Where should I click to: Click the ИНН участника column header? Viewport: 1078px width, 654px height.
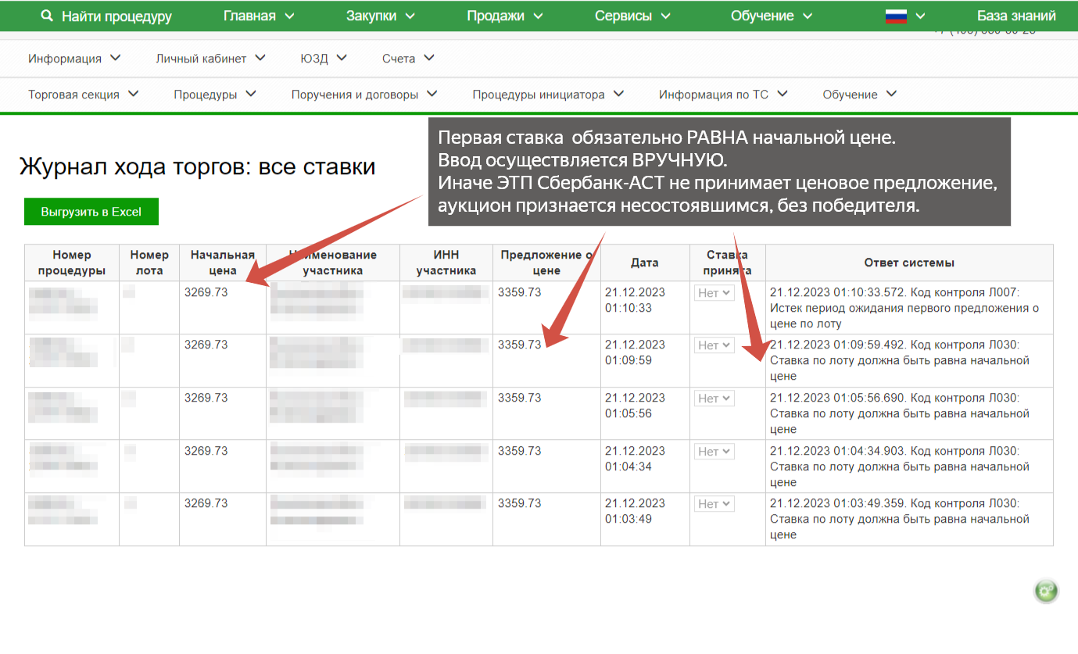tap(446, 263)
